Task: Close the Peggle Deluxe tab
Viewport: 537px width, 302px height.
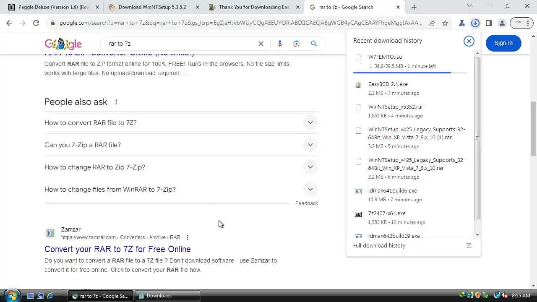Action: [97, 7]
